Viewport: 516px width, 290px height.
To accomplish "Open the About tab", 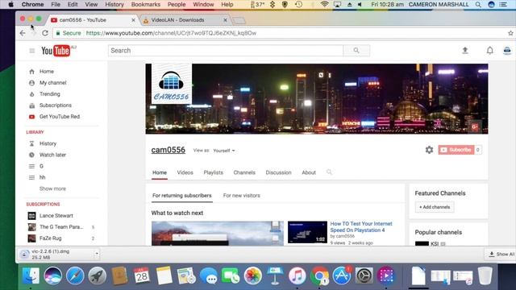I will (309, 172).
